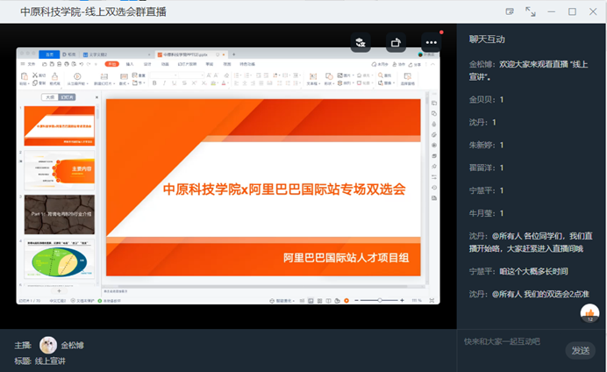Screen dimensions: 607x372
Task: Switch to reading view book icon
Action: pyautogui.click(x=328, y=301)
